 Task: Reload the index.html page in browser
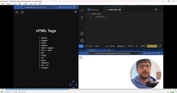click(86, 53)
